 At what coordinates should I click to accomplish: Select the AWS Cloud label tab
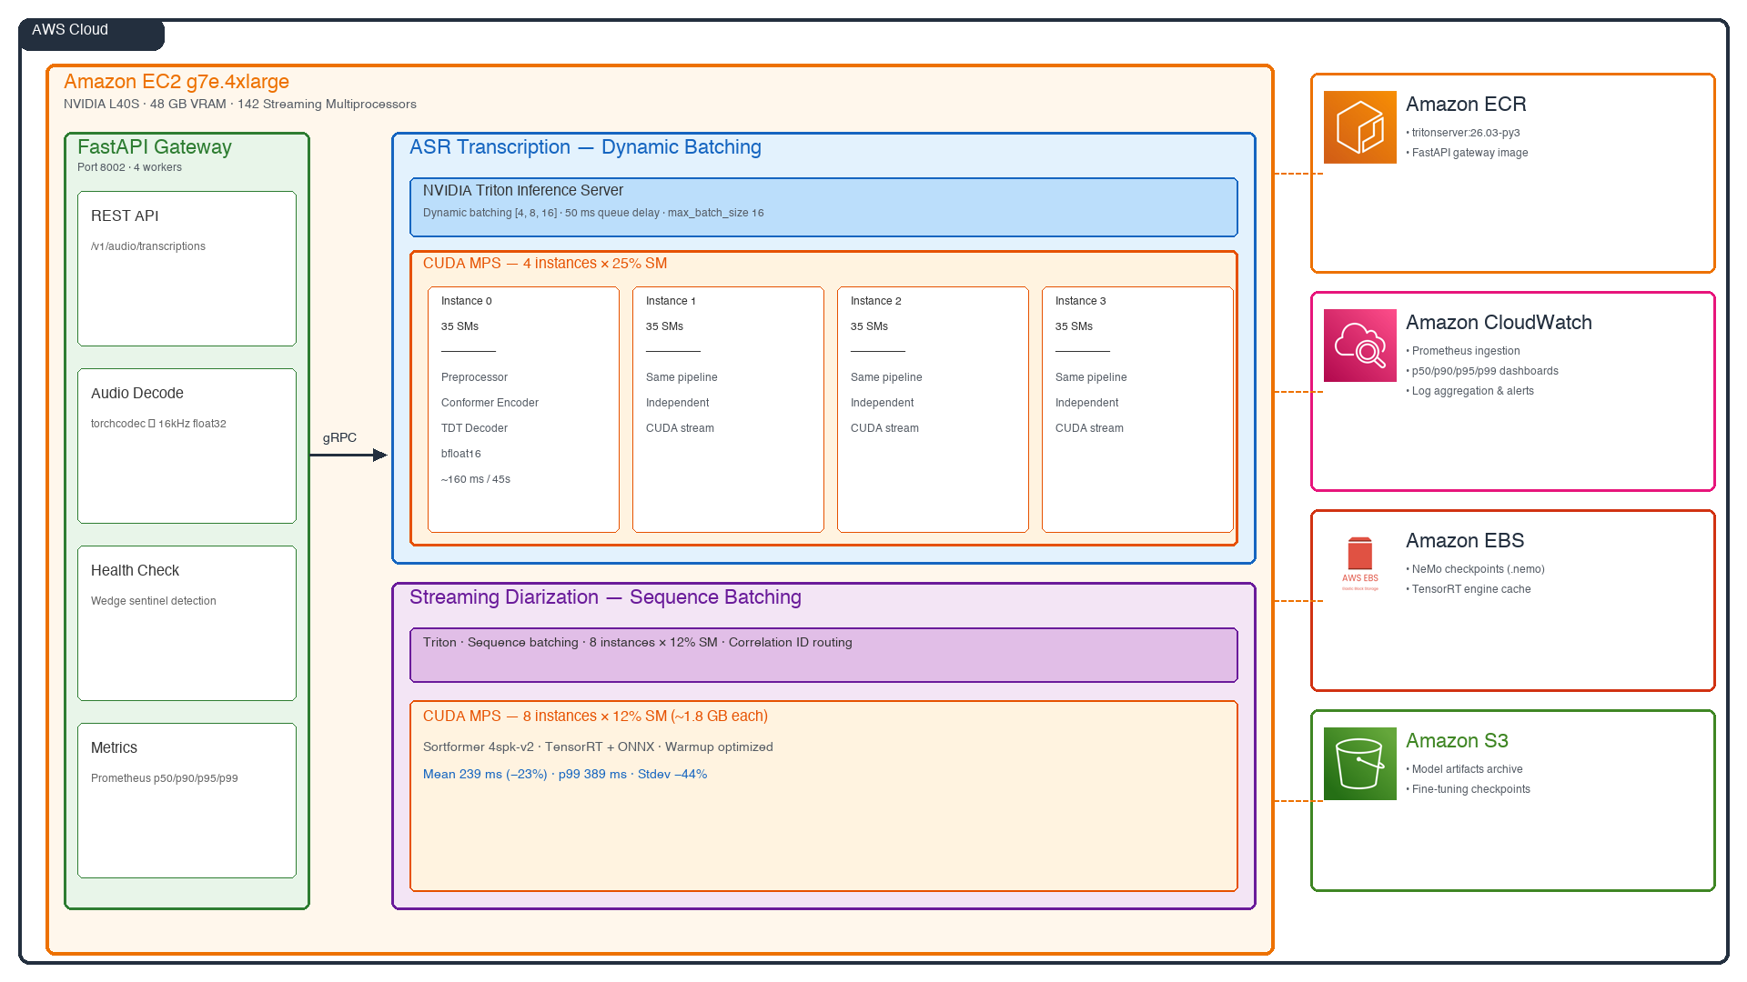[x=91, y=34]
